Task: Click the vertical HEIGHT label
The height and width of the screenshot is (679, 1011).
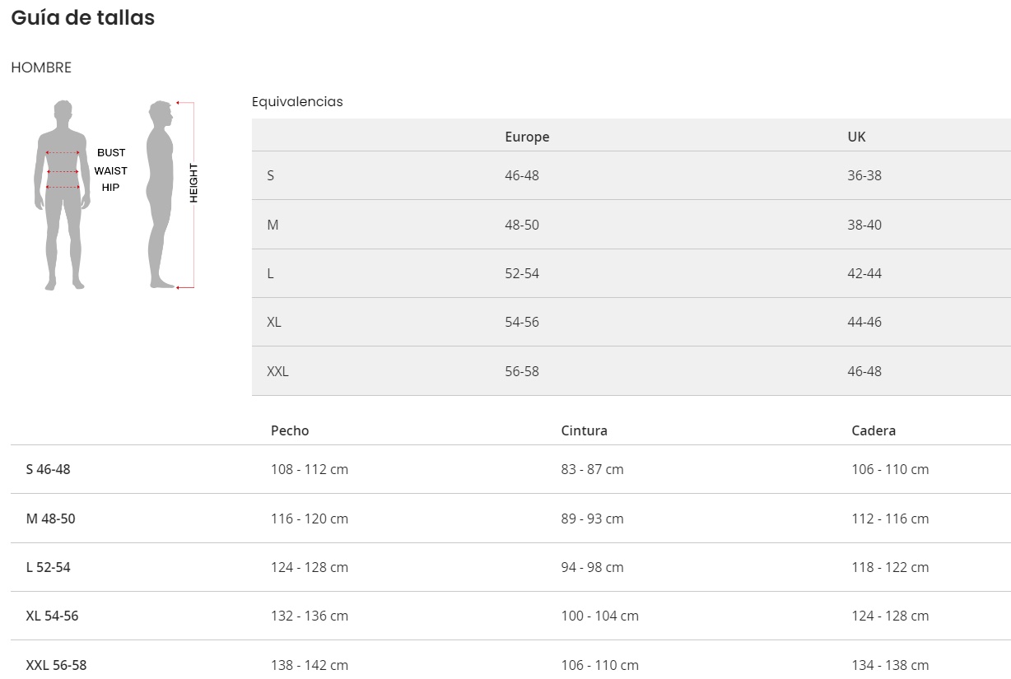Action: coord(194,183)
